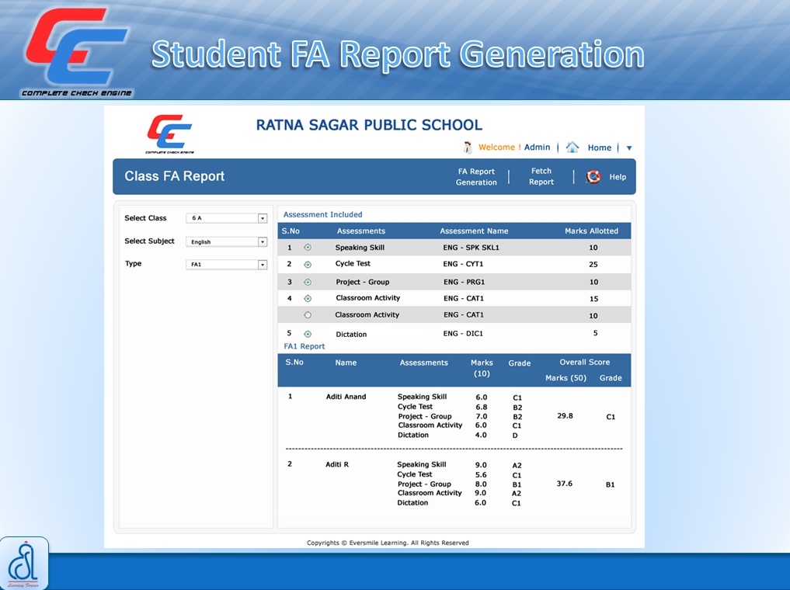Click the Eversmile Learning Forever logo
Screen dimensions: 790x590
point(23,564)
